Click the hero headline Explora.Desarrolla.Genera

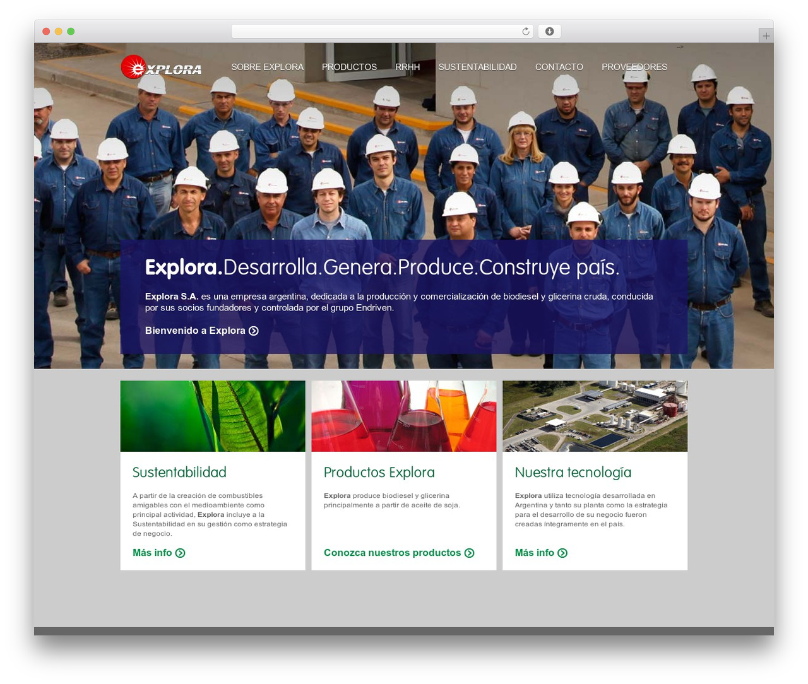(382, 268)
